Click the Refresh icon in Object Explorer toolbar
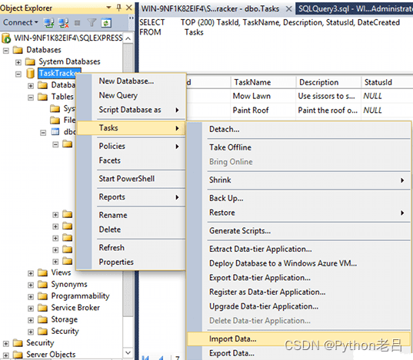Screen dimensions: 413x360 tap(106, 23)
